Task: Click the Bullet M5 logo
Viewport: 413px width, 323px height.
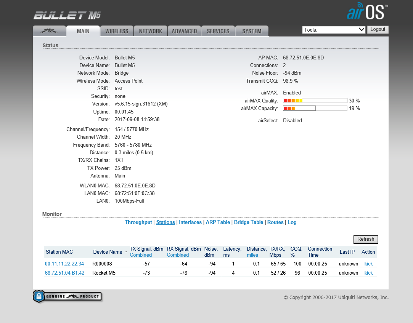Action: pos(67,16)
